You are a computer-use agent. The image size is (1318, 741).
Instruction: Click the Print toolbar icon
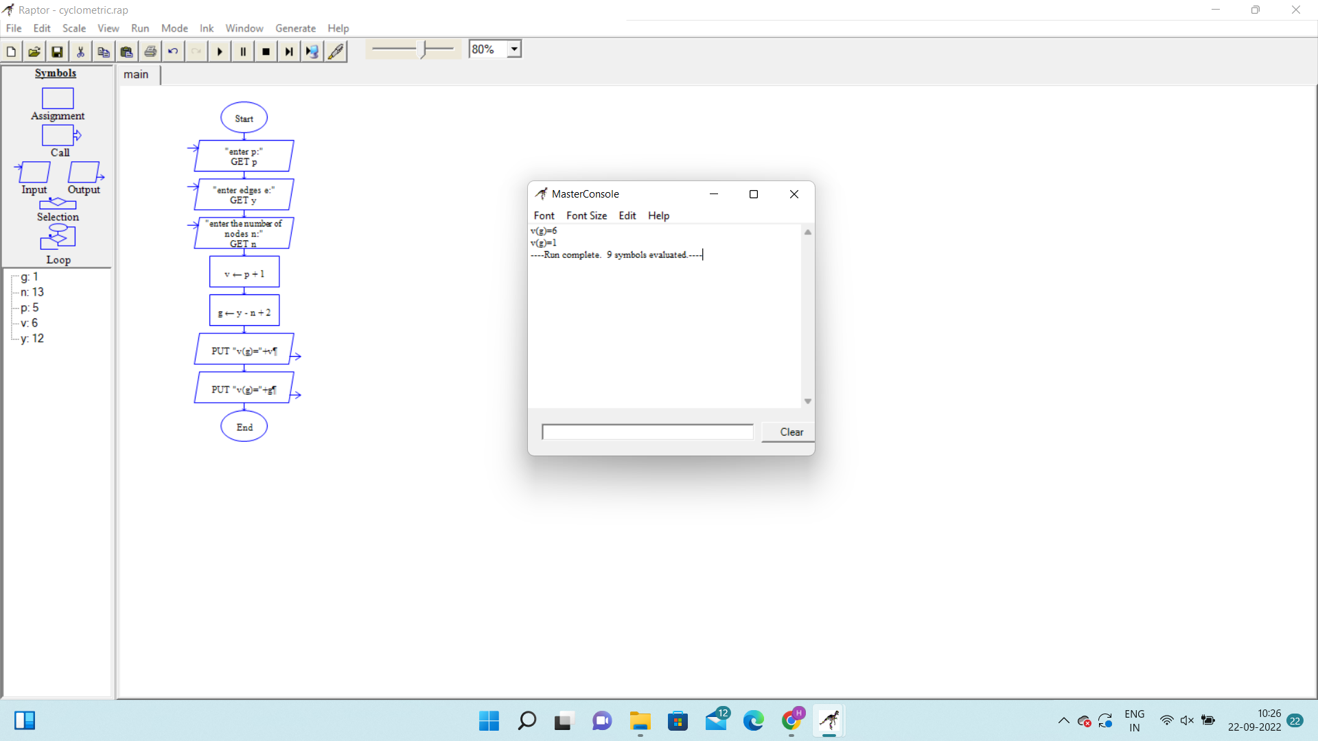tap(150, 51)
